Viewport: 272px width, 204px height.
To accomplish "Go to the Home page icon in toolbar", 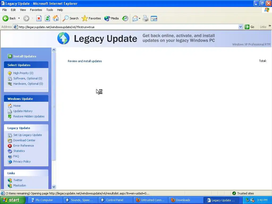I will pos(56,18).
